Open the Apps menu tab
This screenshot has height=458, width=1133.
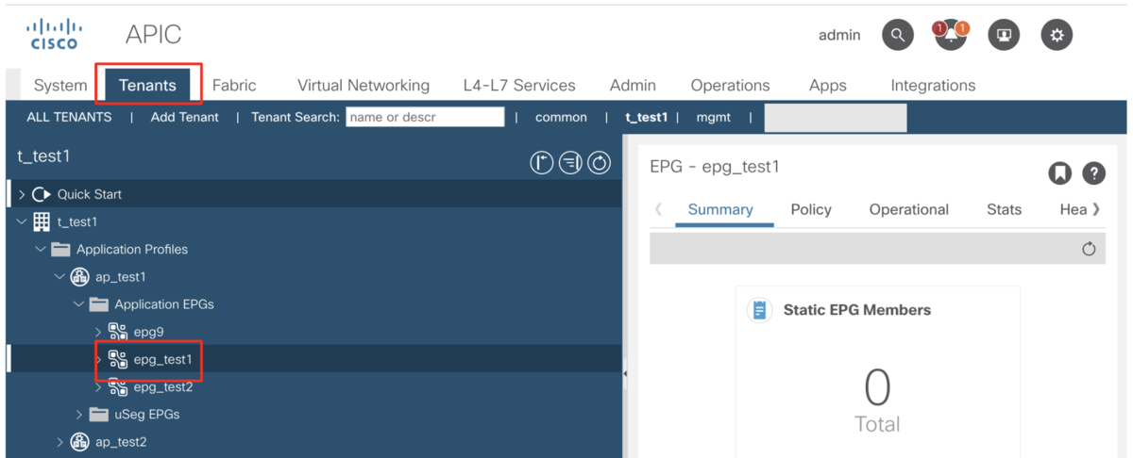click(x=828, y=85)
